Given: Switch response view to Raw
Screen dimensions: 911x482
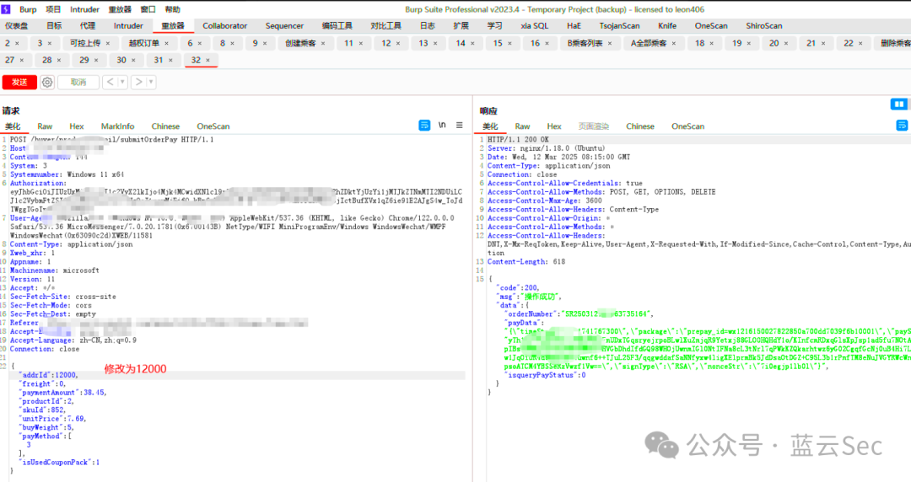Looking at the screenshot, I should click(522, 126).
